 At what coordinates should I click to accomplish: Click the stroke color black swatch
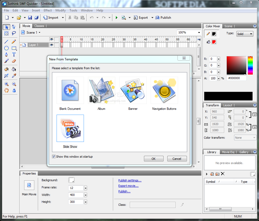click(x=214, y=34)
